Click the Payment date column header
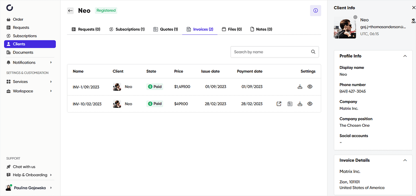Screen dimensions: 416x196 pos(250,71)
